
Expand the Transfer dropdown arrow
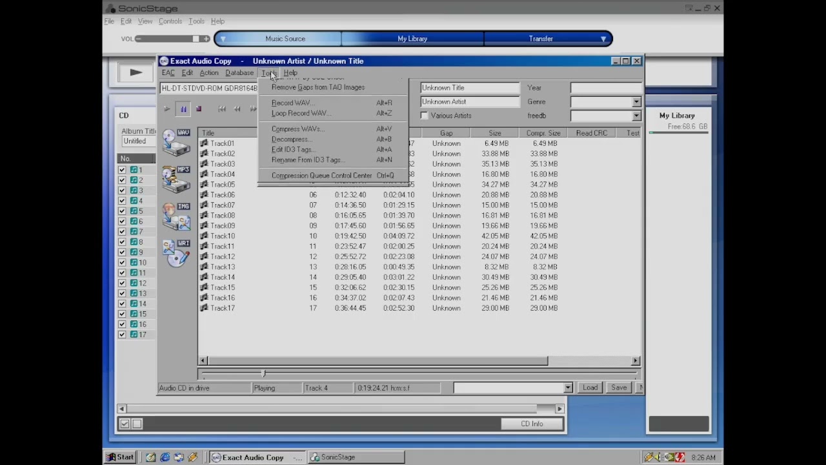(x=603, y=39)
